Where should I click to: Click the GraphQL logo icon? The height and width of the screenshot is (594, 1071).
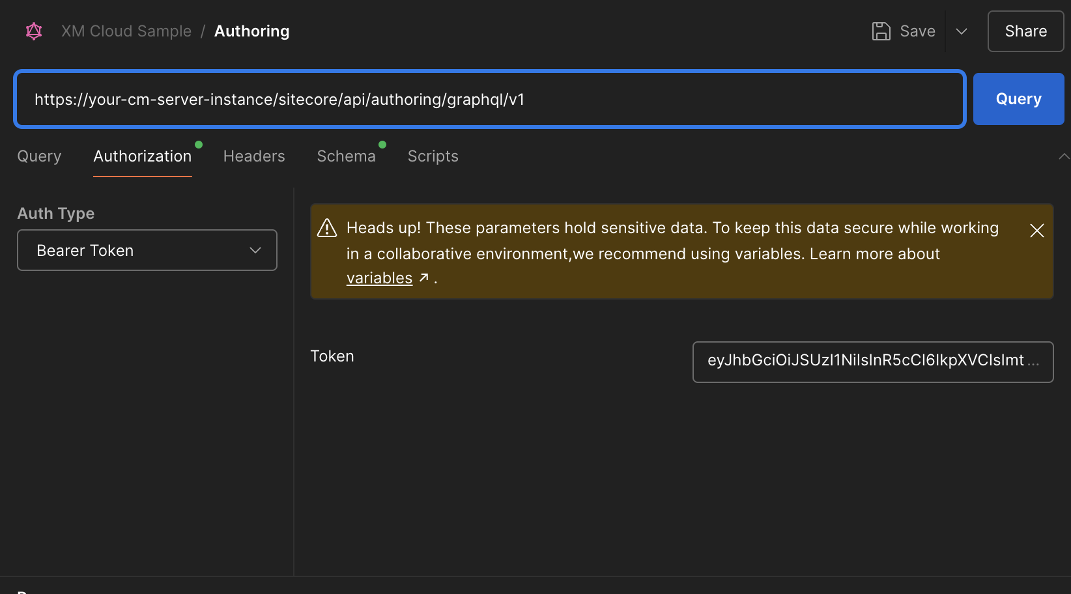(x=34, y=31)
